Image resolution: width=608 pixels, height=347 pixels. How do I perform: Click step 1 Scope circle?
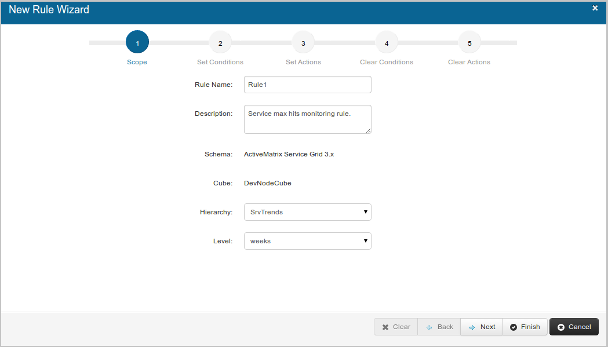coord(137,43)
